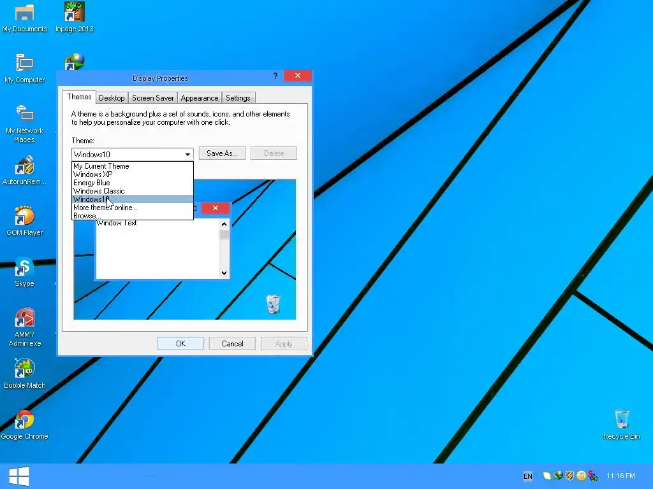Screen dimensions: 653x489
Task: Switch to the Themes tab
Action: point(79,97)
